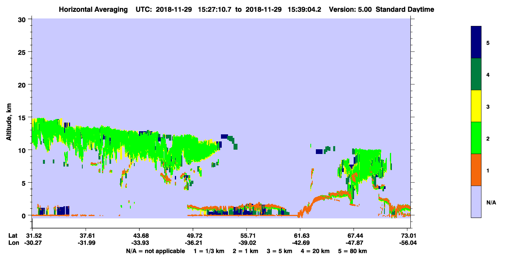Click the y-axis tick label 30
512x262 pixels.
23,19
